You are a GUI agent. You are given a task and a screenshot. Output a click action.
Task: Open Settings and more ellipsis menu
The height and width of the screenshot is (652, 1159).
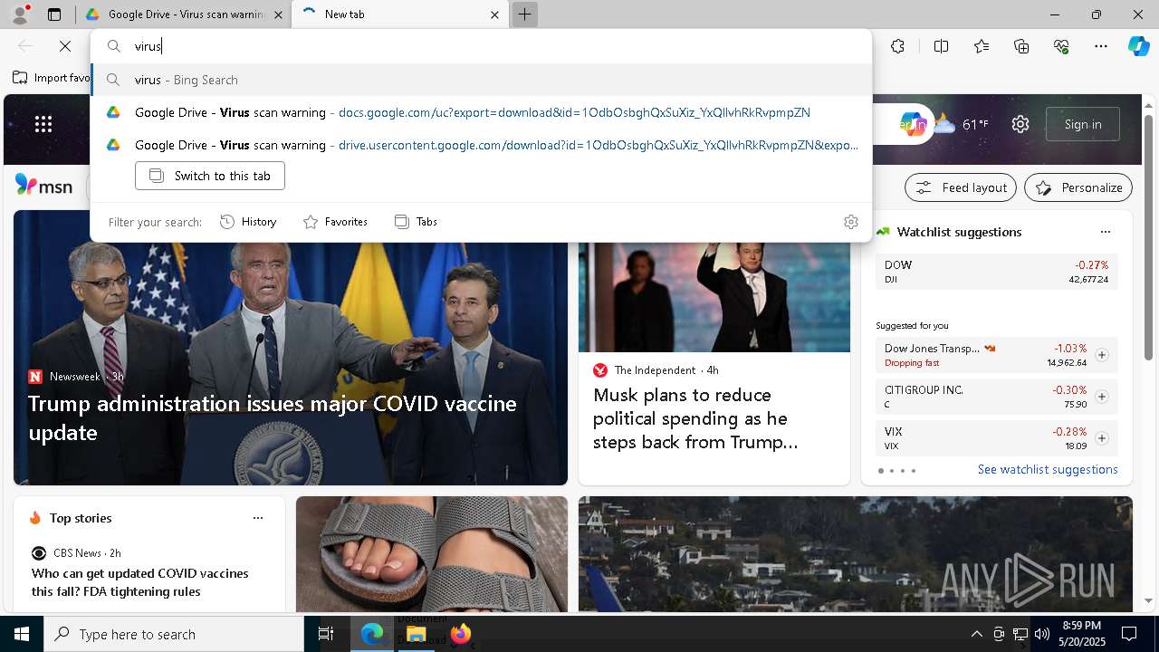click(1101, 46)
